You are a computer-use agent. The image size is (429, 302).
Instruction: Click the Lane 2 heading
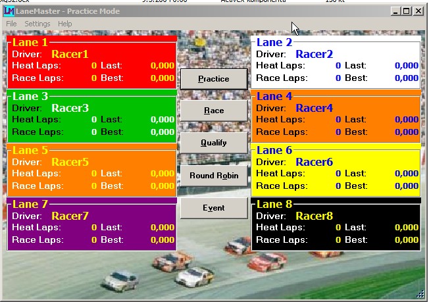pos(274,42)
